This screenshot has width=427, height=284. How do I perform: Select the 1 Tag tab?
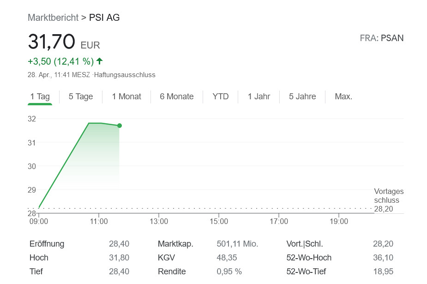point(40,97)
